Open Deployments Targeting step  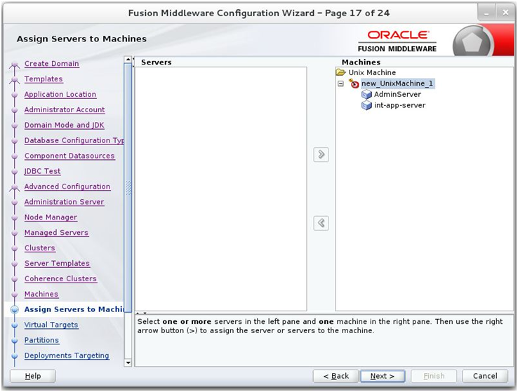point(67,356)
